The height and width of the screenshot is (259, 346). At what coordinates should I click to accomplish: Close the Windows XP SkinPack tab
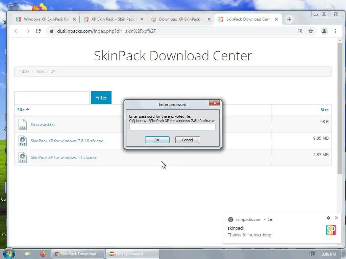[x=74, y=19]
